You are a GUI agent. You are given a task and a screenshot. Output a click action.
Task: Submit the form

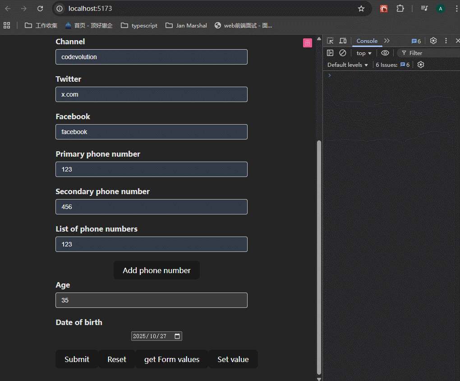(77, 359)
